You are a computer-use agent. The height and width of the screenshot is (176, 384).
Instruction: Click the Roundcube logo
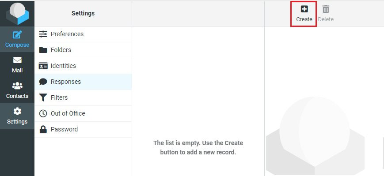(18, 13)
